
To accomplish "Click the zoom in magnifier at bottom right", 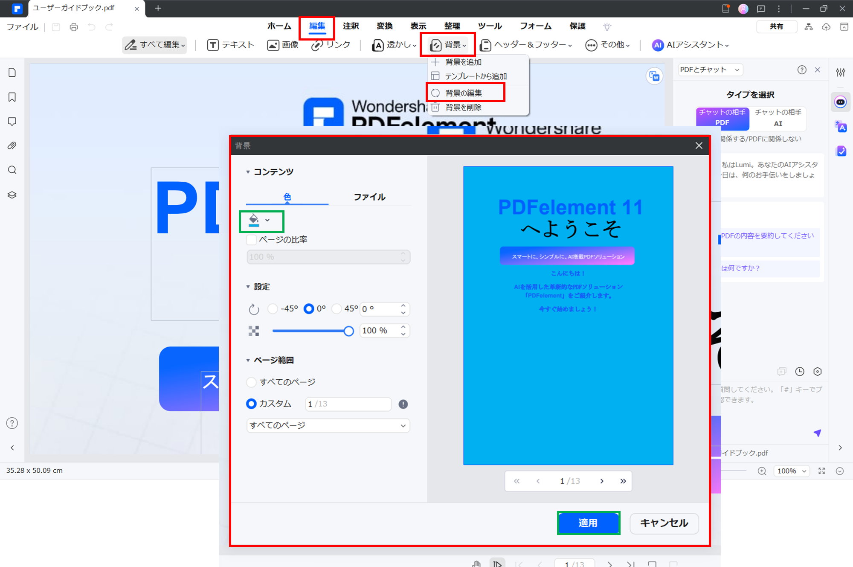I will [x=762, y=471].
